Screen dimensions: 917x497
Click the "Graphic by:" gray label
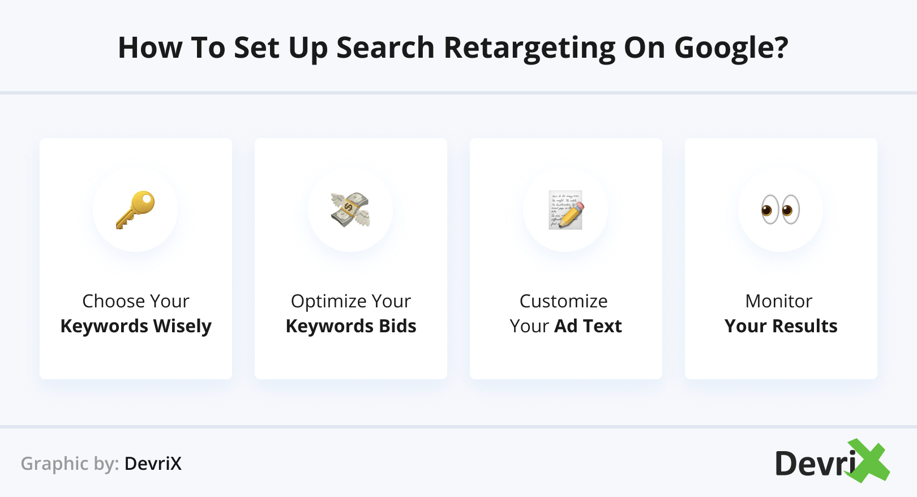(x=70, y=464)
